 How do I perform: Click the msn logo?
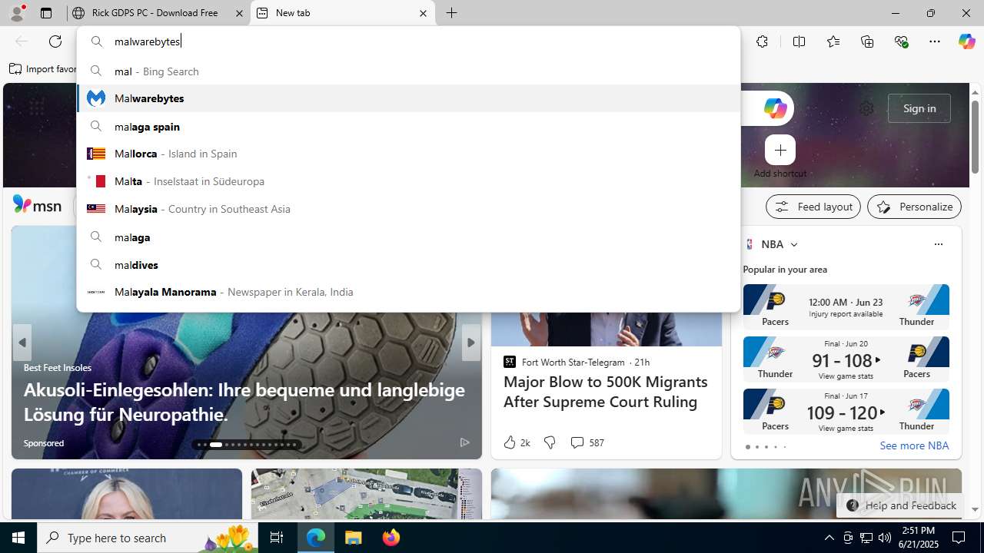coord(37,205)
